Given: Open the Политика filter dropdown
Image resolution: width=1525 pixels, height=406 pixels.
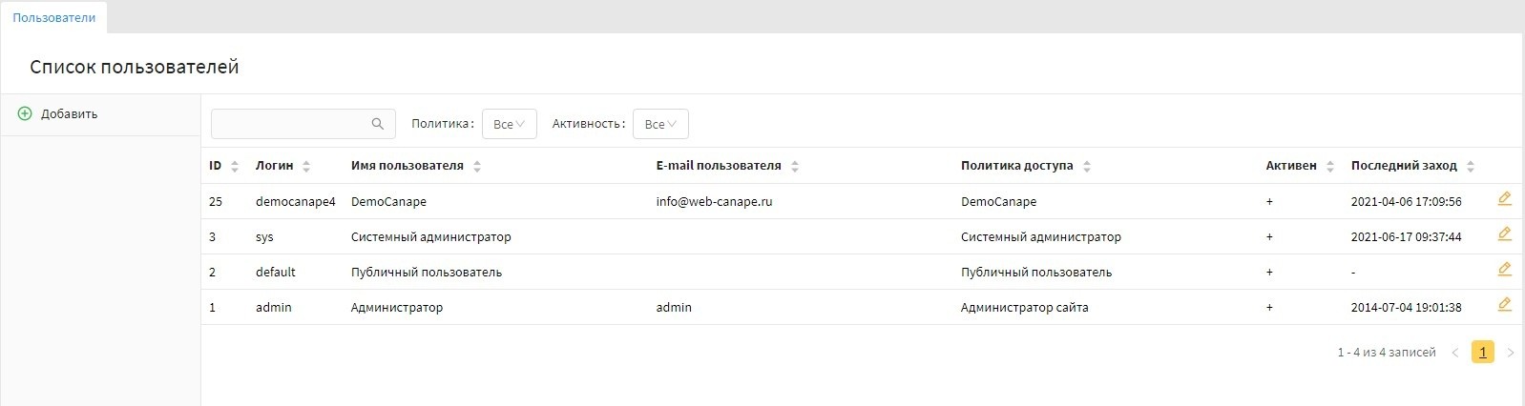Looking at the screenshot, I should [509, 124].
